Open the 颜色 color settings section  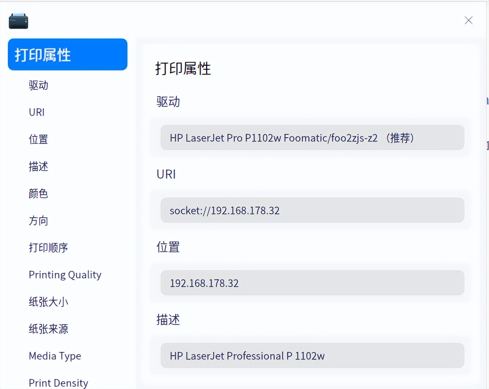click(38, 193)
